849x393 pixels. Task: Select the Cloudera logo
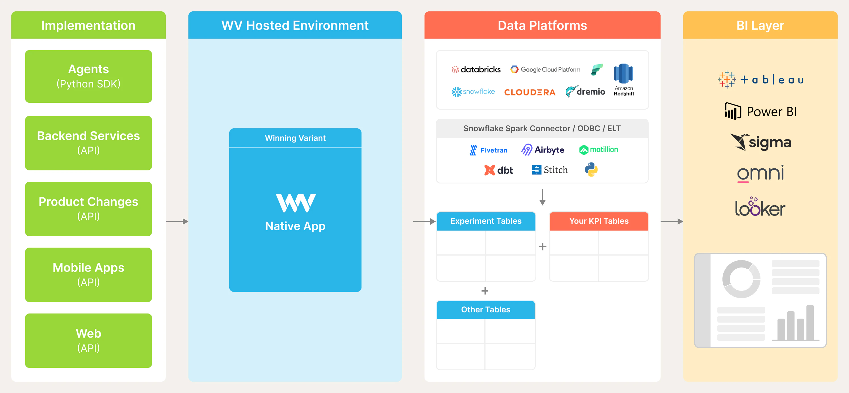(x=530, y=92)
